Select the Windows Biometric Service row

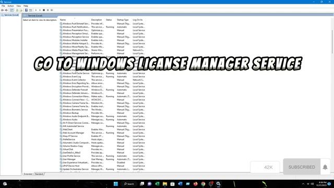pos(102,110)
